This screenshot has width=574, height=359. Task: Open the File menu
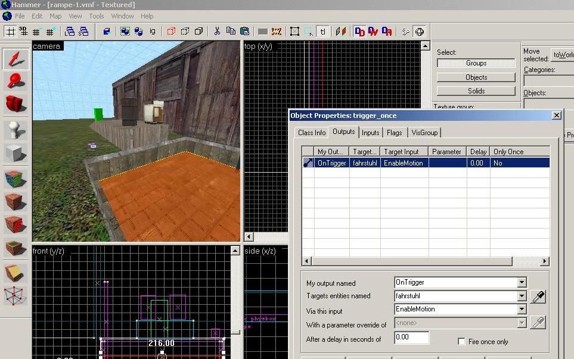(20, 16)
